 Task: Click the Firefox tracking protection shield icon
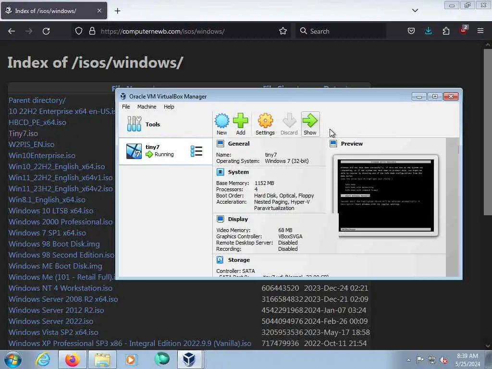click(x=79, y=31)
